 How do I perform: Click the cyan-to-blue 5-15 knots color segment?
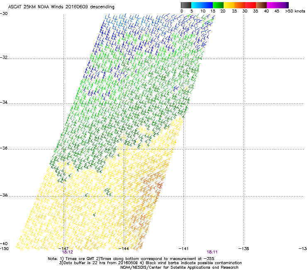(x=202, y=5)
